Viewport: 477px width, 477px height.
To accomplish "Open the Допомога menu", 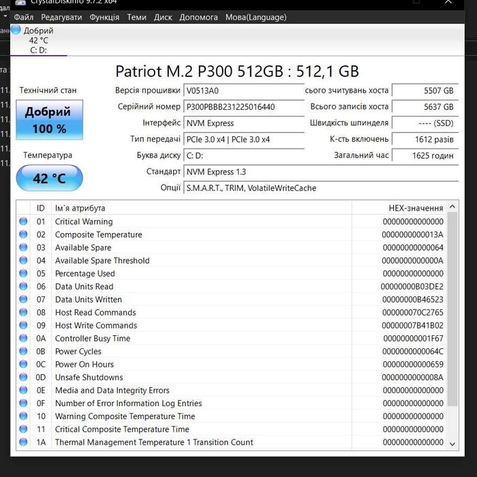I will tap(198, 17).
